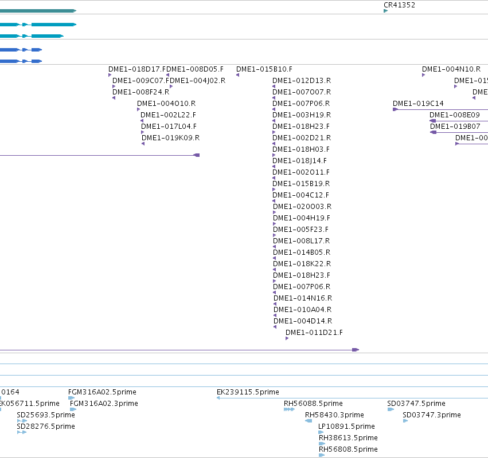
Task: Click the DME1-015B10.F read label
Action: [264, 69]
